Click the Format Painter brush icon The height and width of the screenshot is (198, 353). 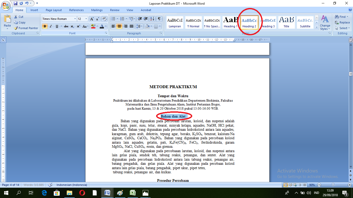(16, 28)
